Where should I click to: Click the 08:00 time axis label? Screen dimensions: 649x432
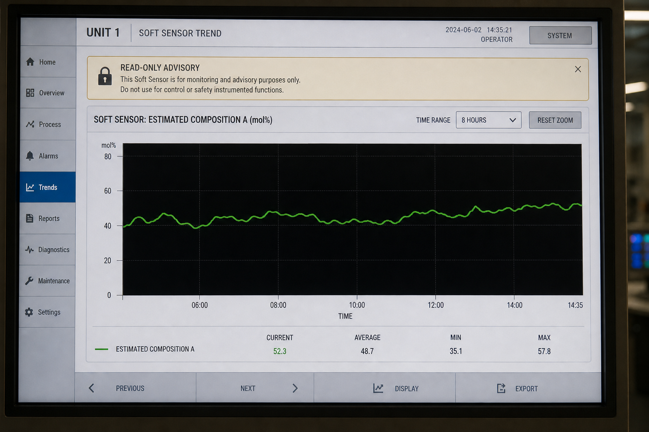pyautogui.click(x=278, y=305)
